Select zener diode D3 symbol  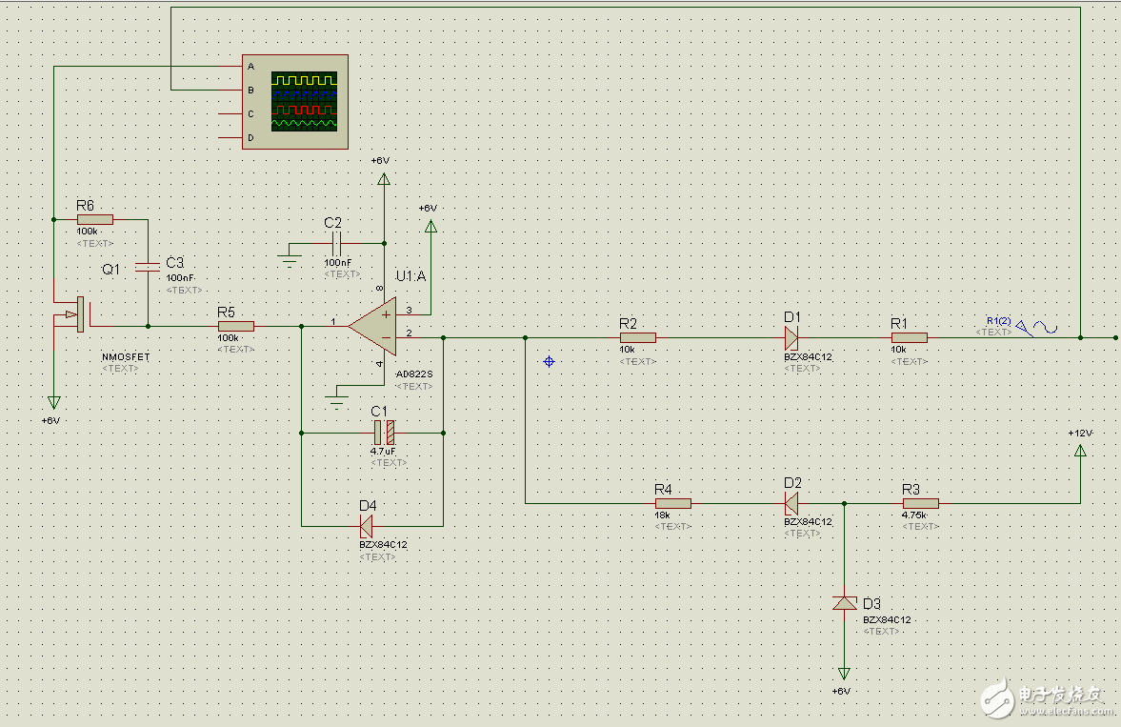(845, 603)
